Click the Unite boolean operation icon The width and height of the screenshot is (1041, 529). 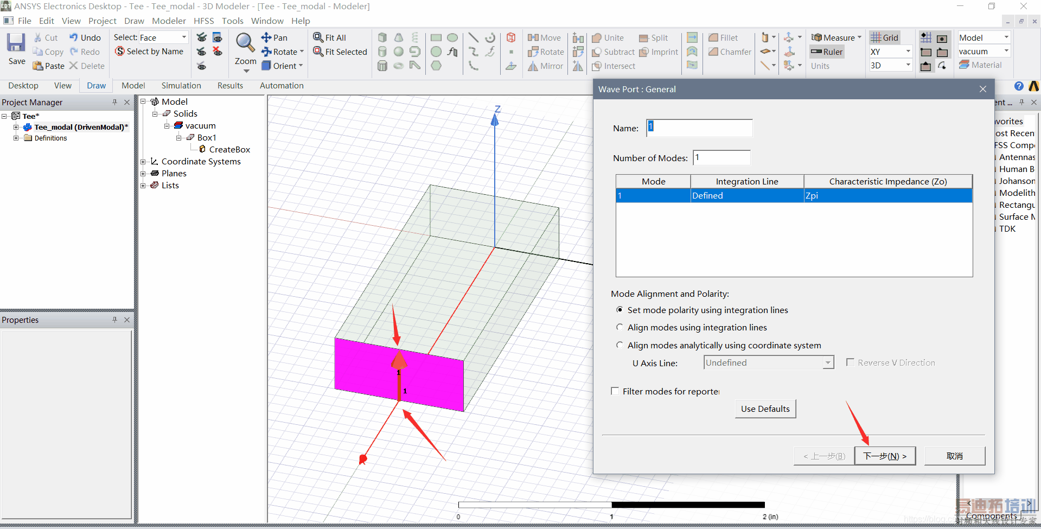click(608, 37)
